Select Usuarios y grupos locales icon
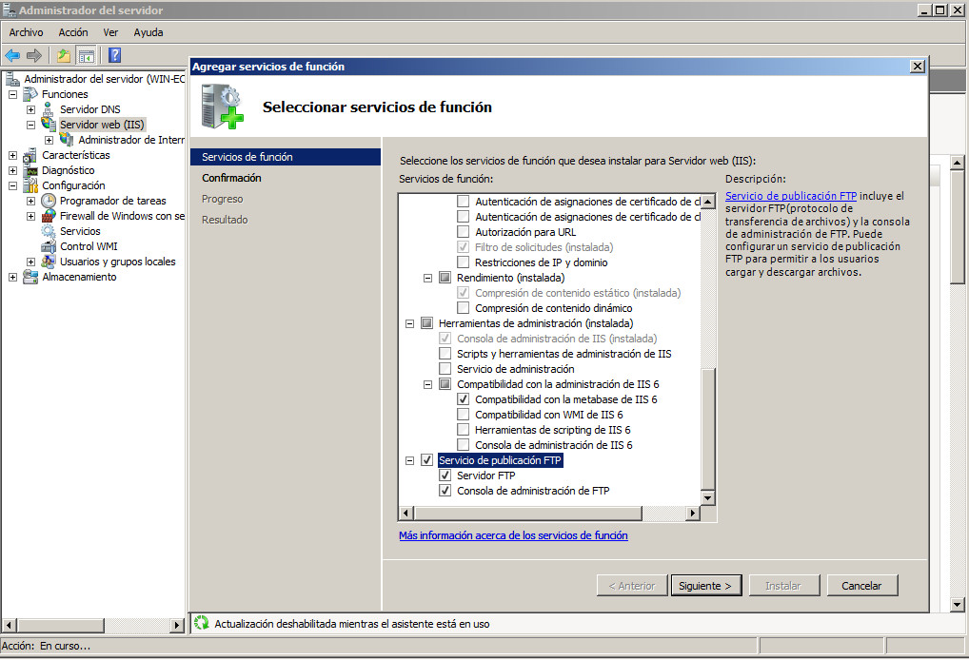This screenshot has height=660, width=969. click(x=49, y=262)
